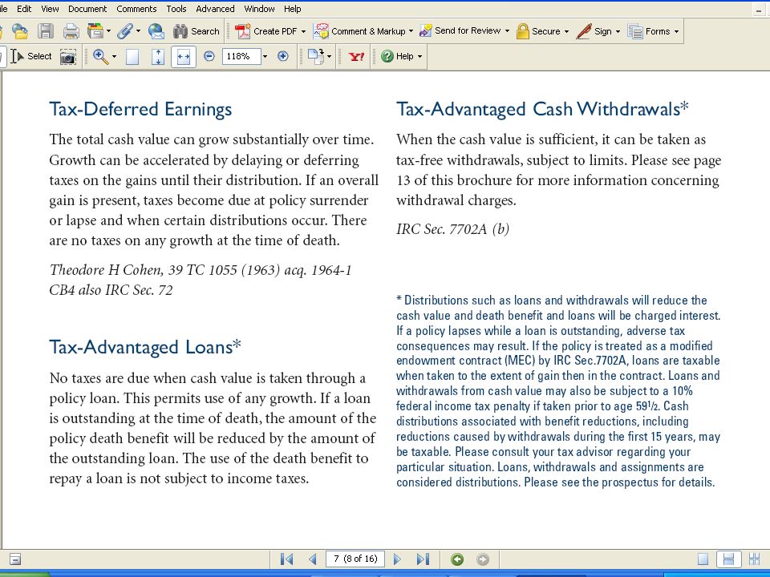Screen dimensions: 770x577
Task: Click the paperclip Attach file icon
Action: 125,31
